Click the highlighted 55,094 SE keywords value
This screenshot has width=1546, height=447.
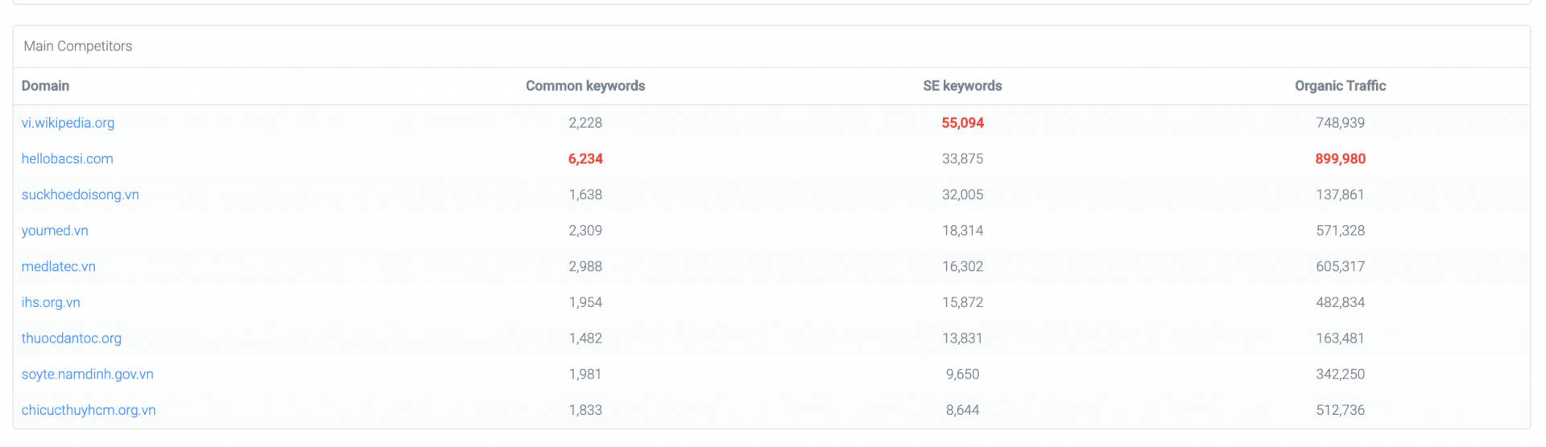962,123
